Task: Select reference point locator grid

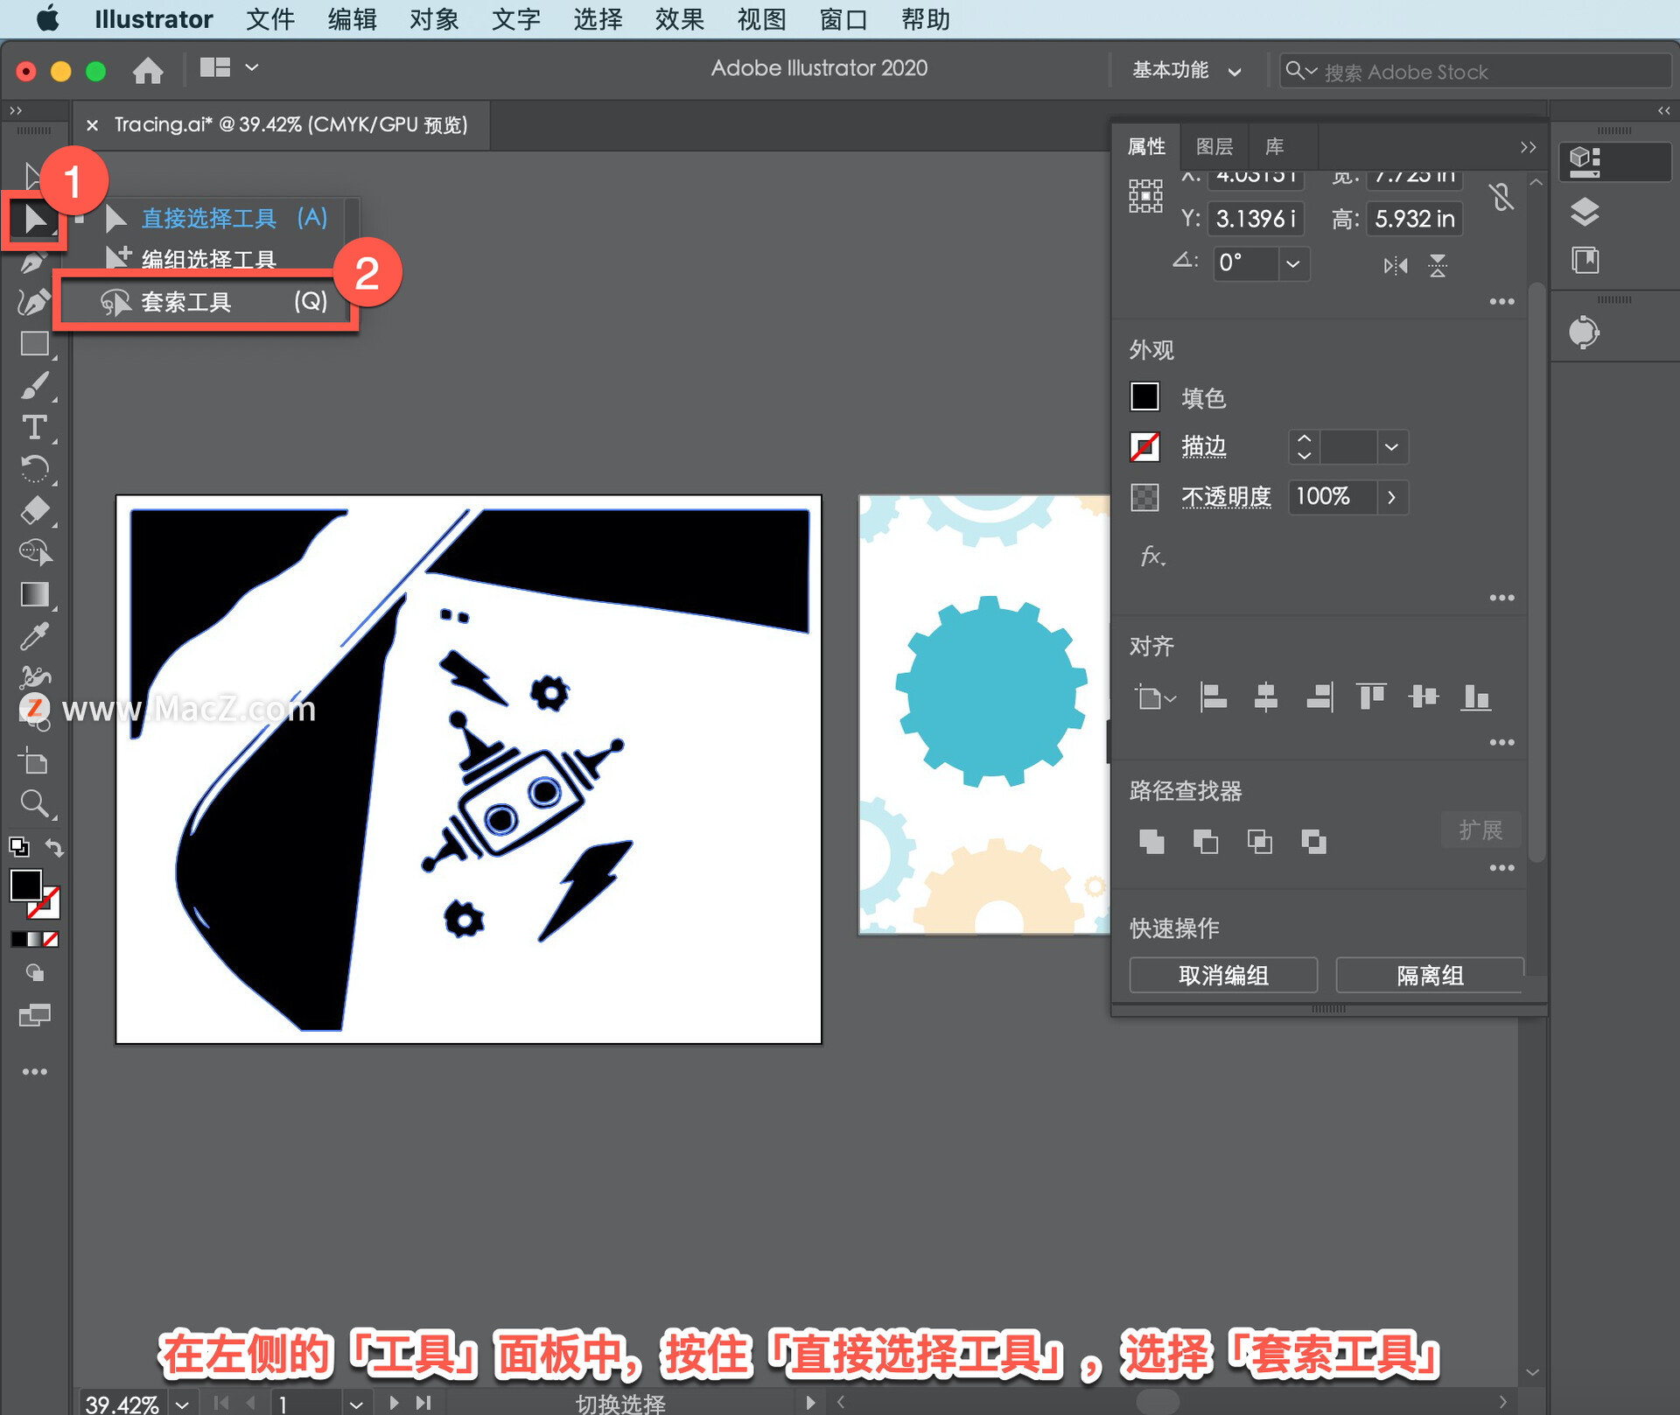Action: pyautogui.click(x=1145, y=196)
